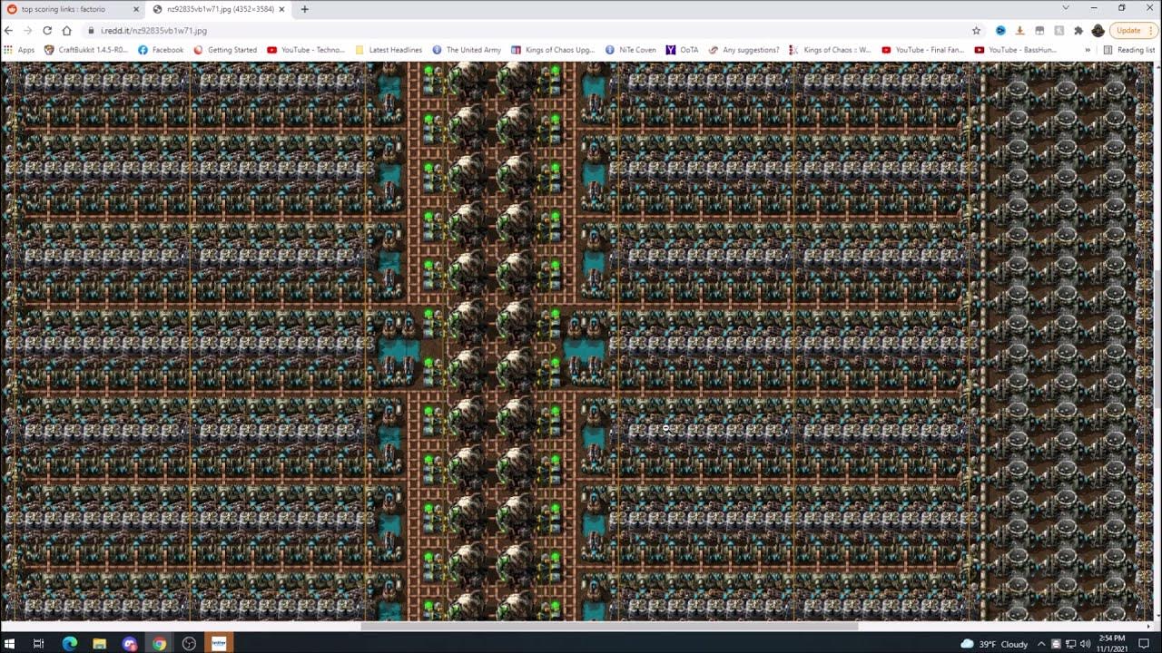Open Task View on the taskbar
The height and width of the screenshot is (653, 1162).
click(x=38, y=643)
